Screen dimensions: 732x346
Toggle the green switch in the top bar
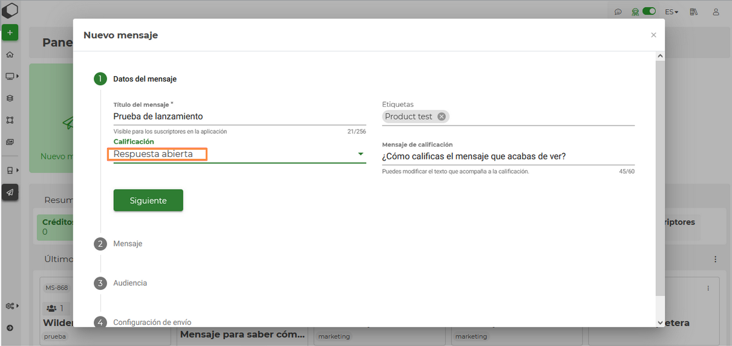coord(649,11)
